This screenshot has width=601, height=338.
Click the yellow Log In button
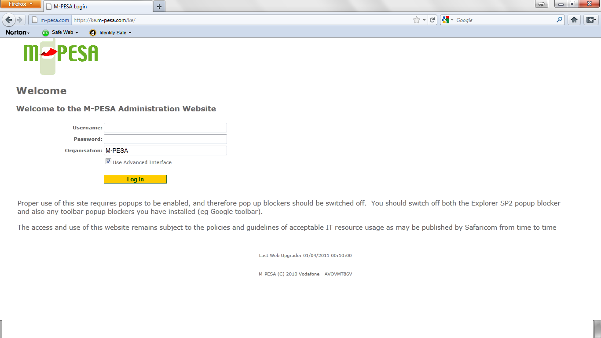pyautogui.click(x=135, y=179)
